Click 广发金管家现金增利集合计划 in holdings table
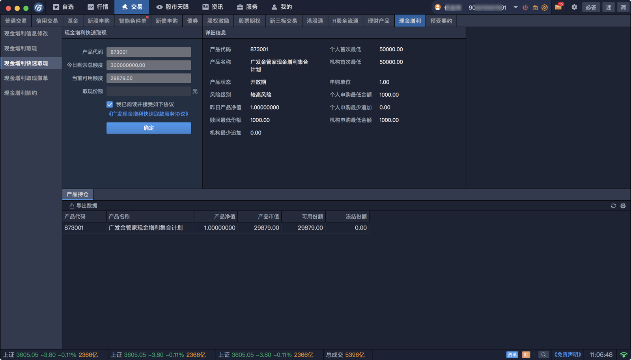The image size is (631, 360). (146, 228)
